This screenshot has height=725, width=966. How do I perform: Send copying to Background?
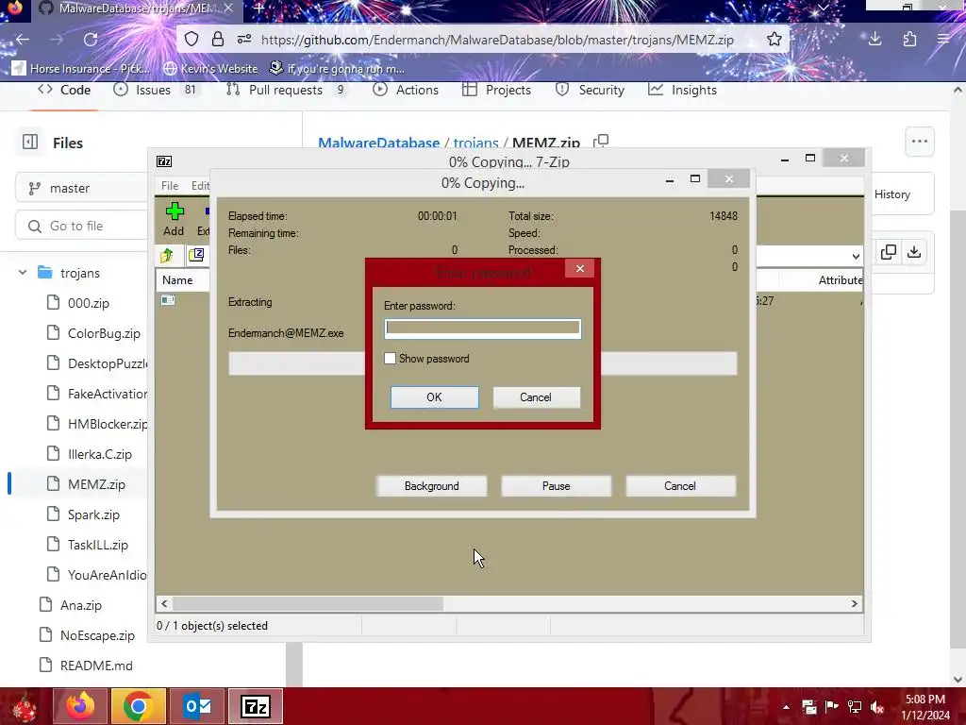pyautogui.click(x=431, y=486)
